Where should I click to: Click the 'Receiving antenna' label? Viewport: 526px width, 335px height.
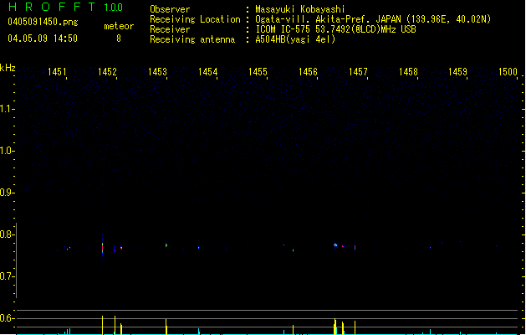pyautogui.click(x=192, y=39)
